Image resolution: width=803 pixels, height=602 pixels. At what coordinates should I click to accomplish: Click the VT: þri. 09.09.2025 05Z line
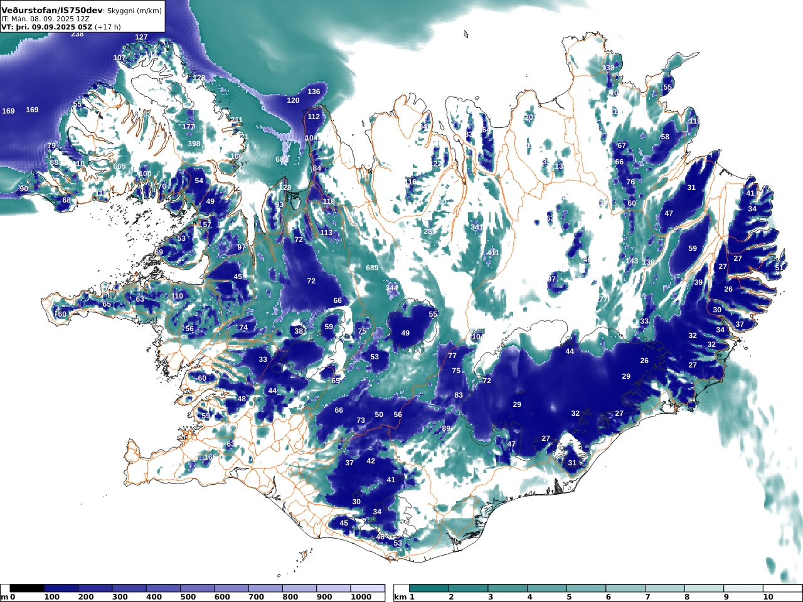47,27
